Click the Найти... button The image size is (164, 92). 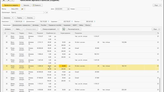(x=18, y=29)
